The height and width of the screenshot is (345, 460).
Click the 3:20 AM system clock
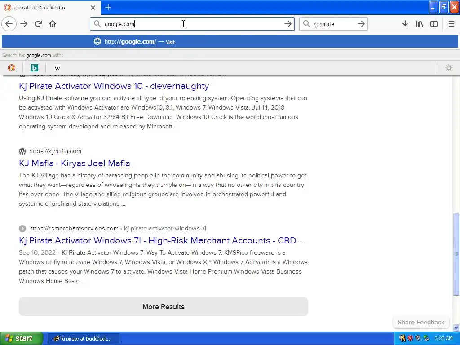coord(443,338)
